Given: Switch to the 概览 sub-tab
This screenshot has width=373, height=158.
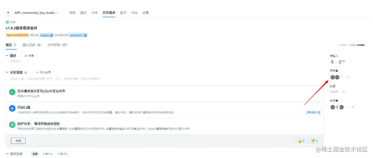Looking at the screenshot, I should click(x=11, y=45).
